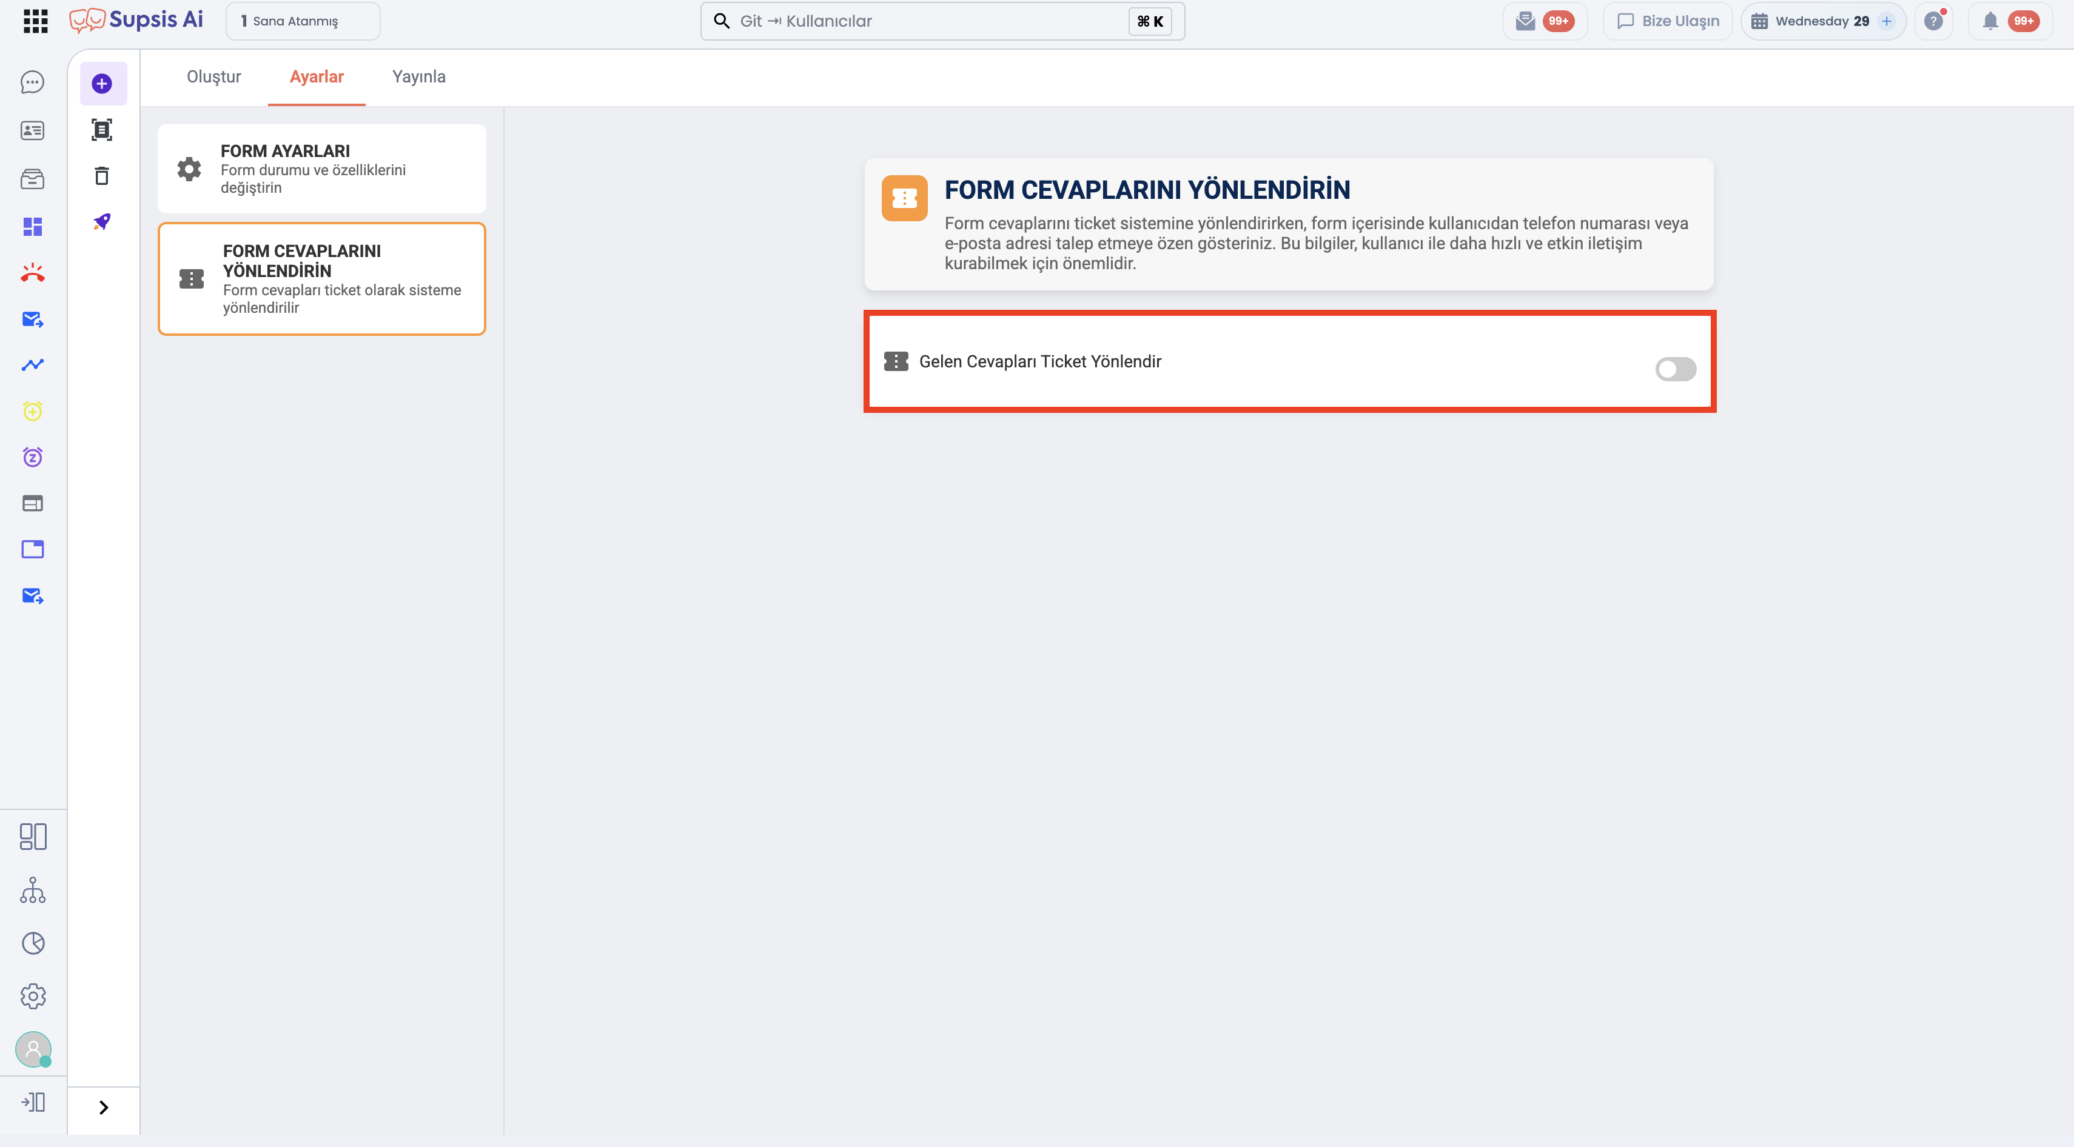Click the user avatar profile picture

[33, 1049]
